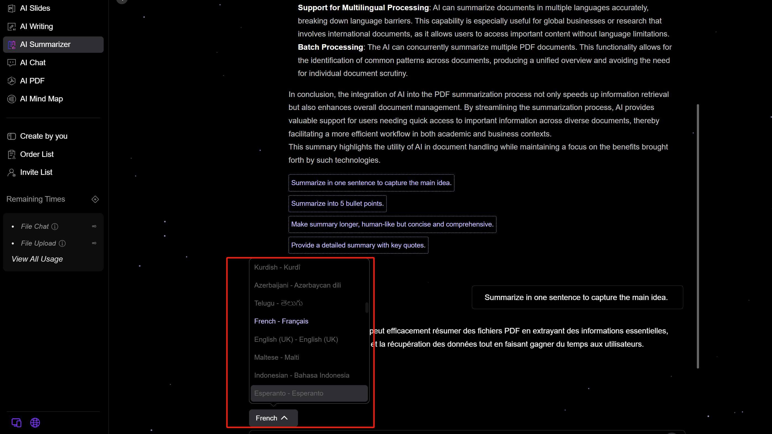Image resolution: width=772 pixels, height=434 pixels.
Task: Click the AI Slides icon
Action: coord(11,8)
